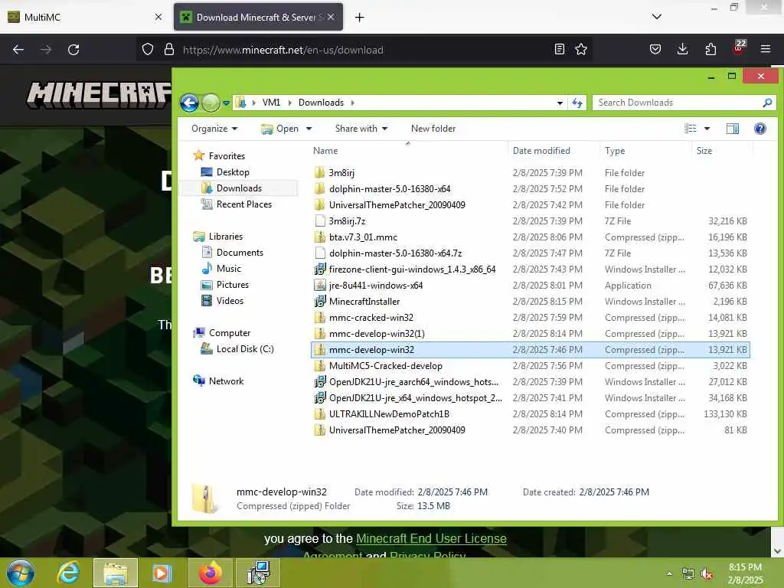
Task: Open the Minecraft End User License link
Action: click(x=431, y=538)
